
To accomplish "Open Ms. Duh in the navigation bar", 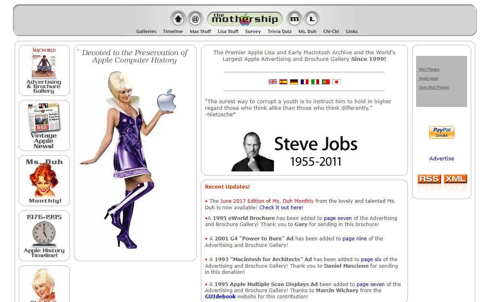I will point(307,31).
